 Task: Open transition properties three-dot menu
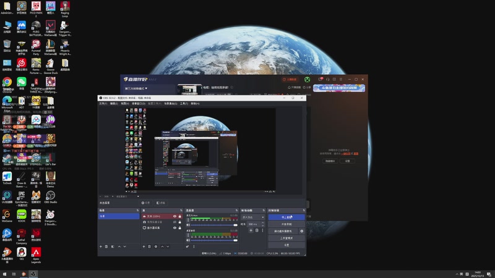pyautogui.click(x=262, y=230)
